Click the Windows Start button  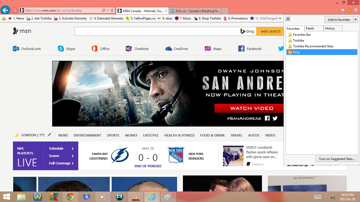coord(6,197)
